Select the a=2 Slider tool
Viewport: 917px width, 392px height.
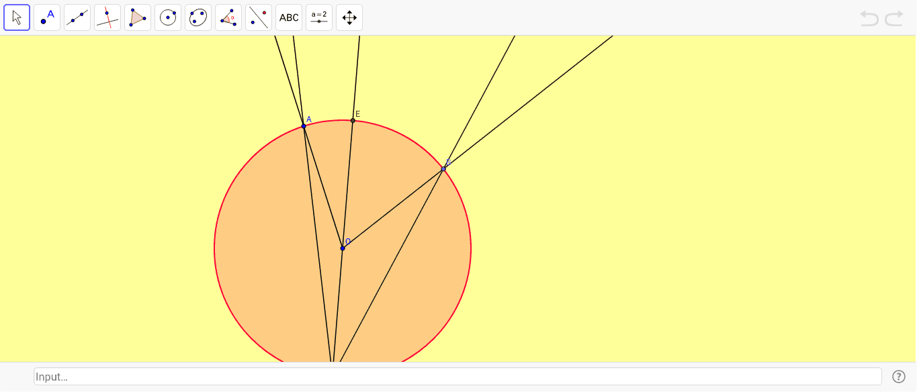pyautogui.click(x=319, y=17)
